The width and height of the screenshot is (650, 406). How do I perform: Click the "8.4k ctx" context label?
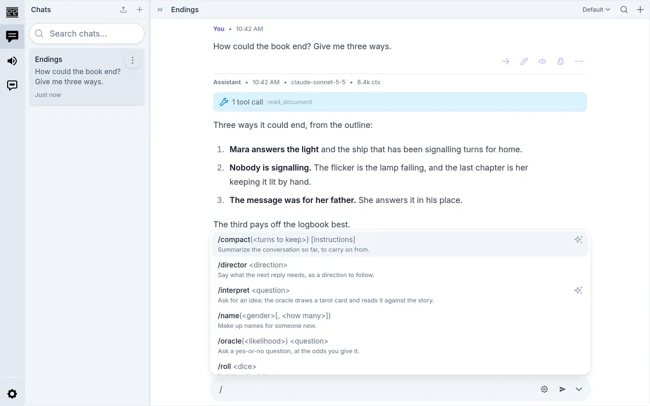[x=369, y=82]
